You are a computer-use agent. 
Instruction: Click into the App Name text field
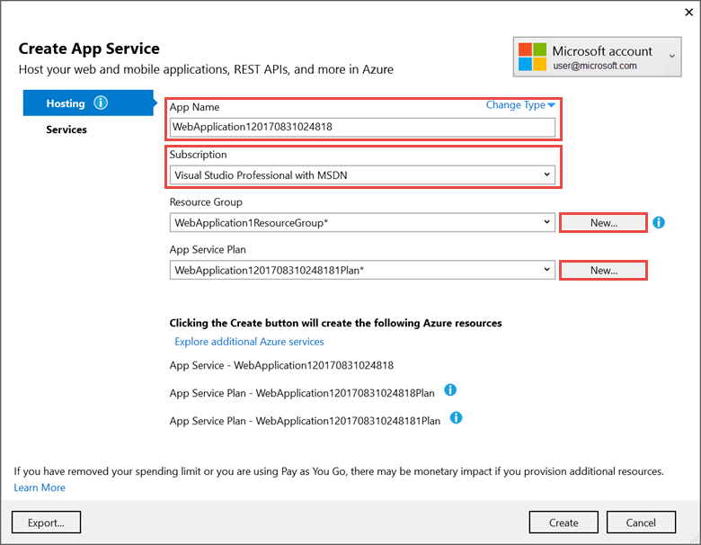point(362,127)
